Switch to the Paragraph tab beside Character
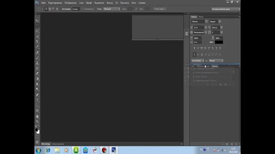The height and width of the screenshot is (154, 275). click(x=201, y=17)
